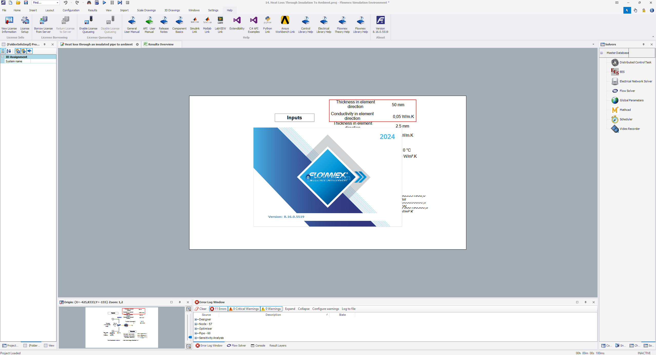The width and height of the screenshot is (656, 355).
Task: Open C# API Examples
Action: (254, 25)
